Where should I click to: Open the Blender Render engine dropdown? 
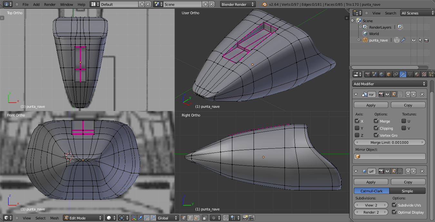pyautogui.click(x=238, y=4)
